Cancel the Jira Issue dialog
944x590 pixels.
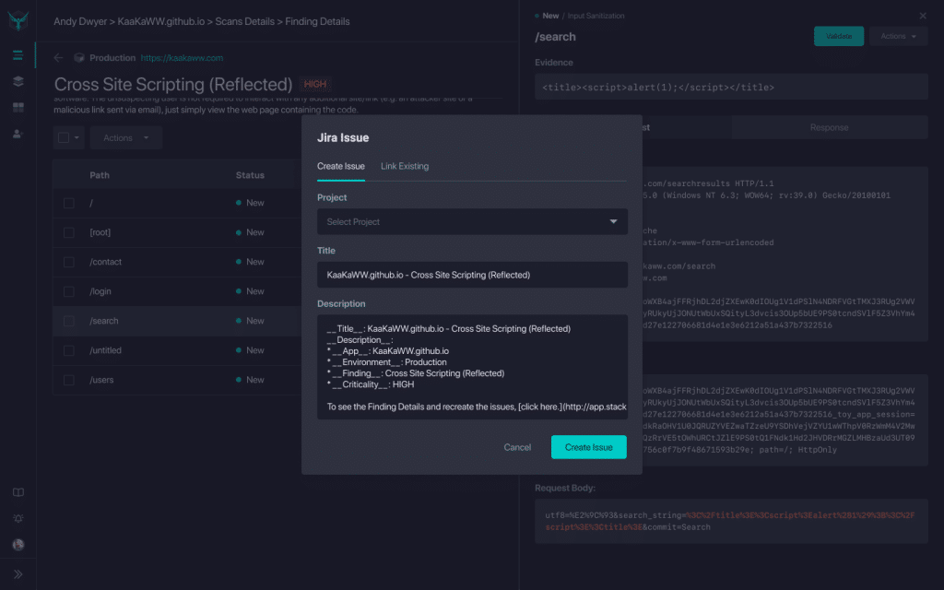(517, 447)
